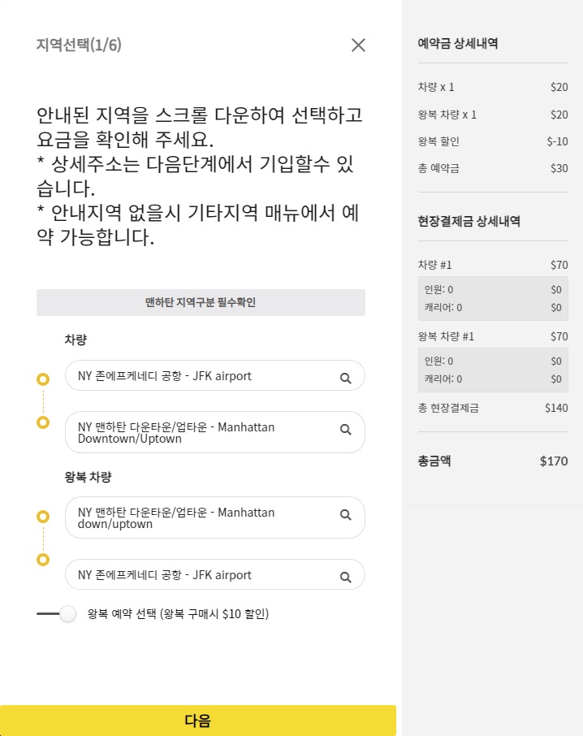Click the 맨하탄 지역구분 필수확인 button
Image resolution: width=583 pixels, height=736 pixels.
(201, 302)
